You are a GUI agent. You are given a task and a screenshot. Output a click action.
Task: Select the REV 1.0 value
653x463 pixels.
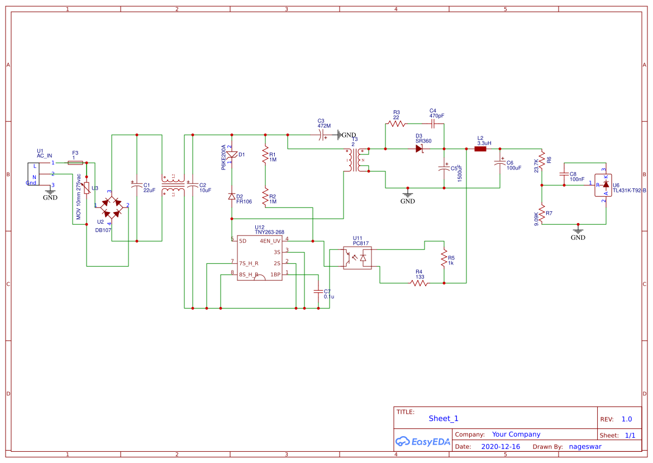click(x=627, y=419)
